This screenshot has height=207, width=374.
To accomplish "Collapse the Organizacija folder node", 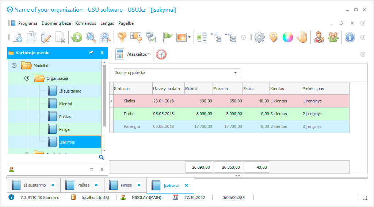I will click(27, 78).
